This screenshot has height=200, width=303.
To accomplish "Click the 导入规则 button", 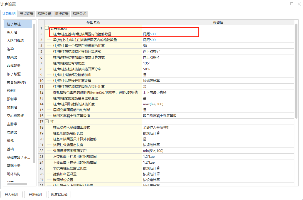I will click(x=11, y=194).
